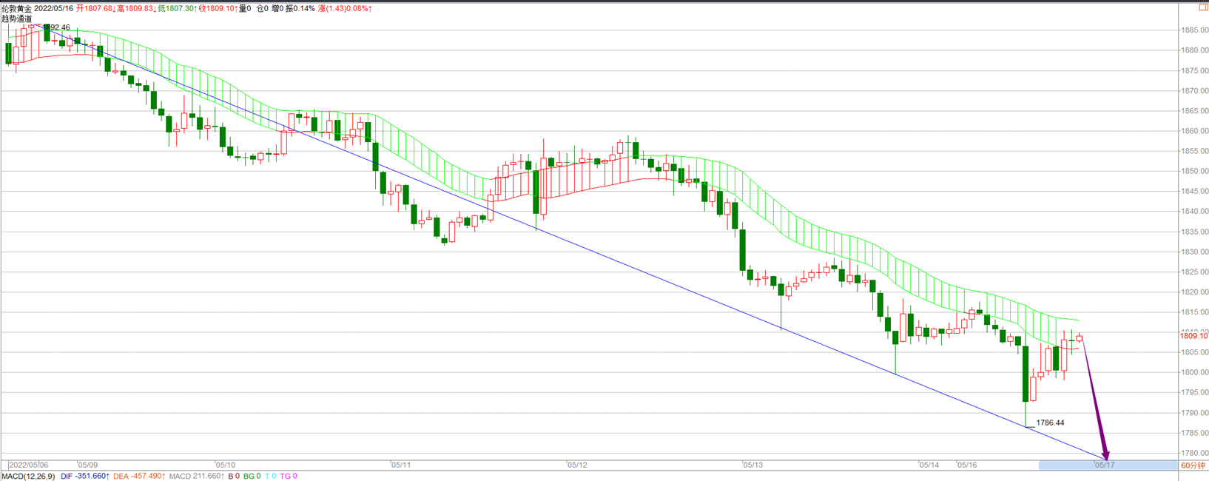Click the 收1809.10 closing price
The height and width of the screenshot is (481, 1209).
tap(218, 8)
